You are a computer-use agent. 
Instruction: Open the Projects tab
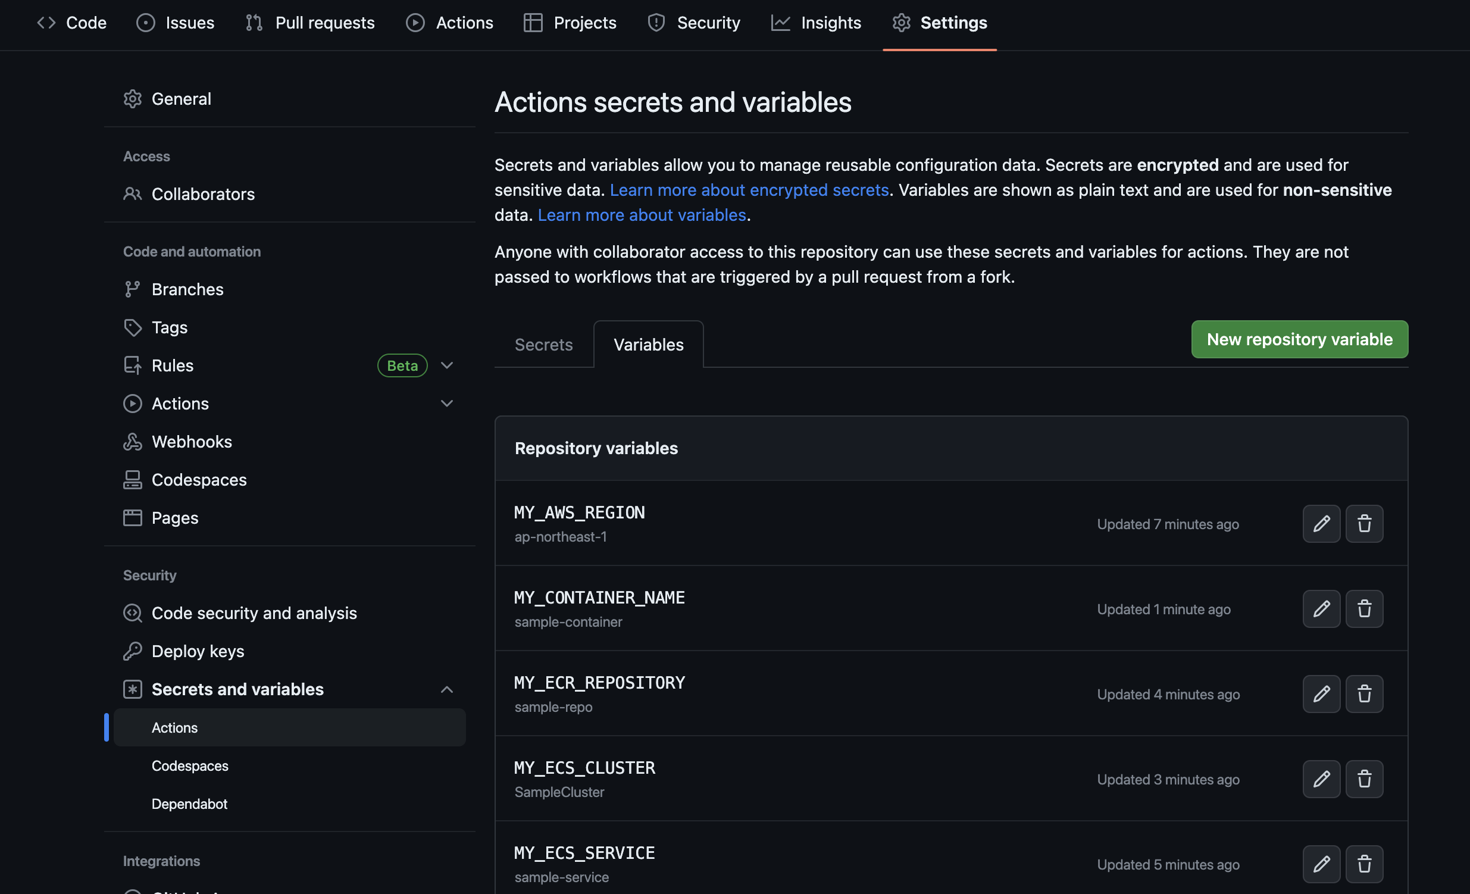532,23
